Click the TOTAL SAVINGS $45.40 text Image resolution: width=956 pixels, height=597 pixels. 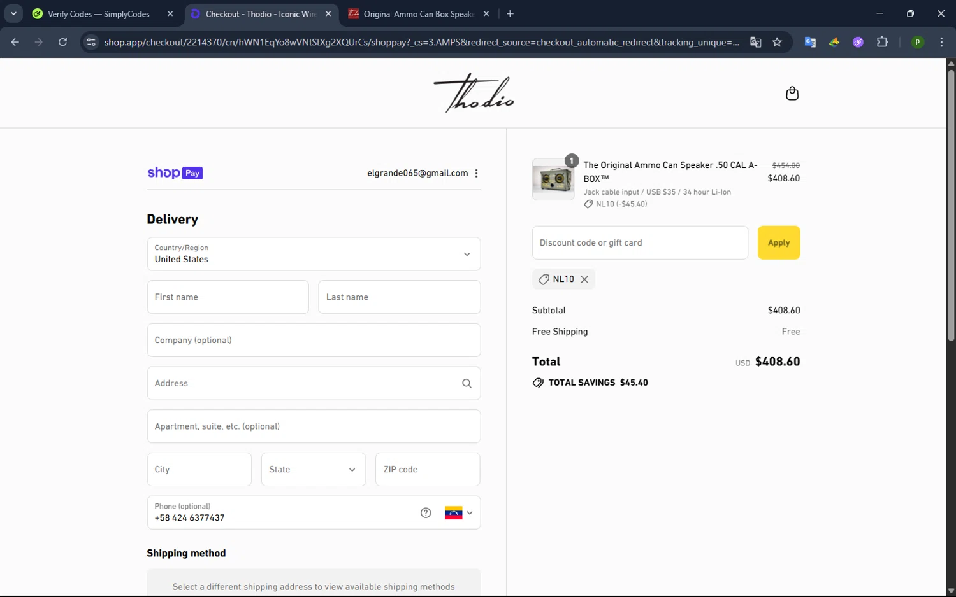(x=598, y=383)
